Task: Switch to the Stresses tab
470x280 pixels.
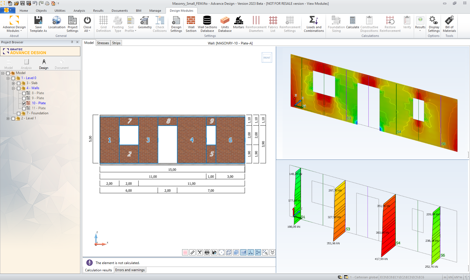Action: coord(103,43)
